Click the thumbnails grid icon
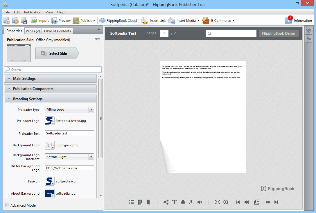Image resolution: width=316 pixels, height=213 pixels. [x=140, y=202]
